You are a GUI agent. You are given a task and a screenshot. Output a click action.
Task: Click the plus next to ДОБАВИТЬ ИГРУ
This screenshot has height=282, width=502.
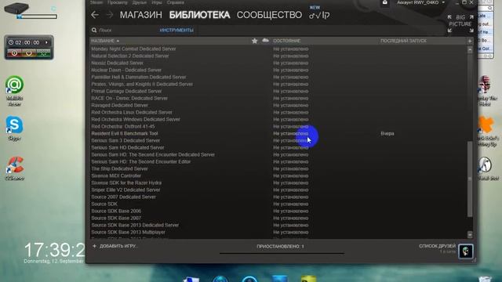[94, 246]
